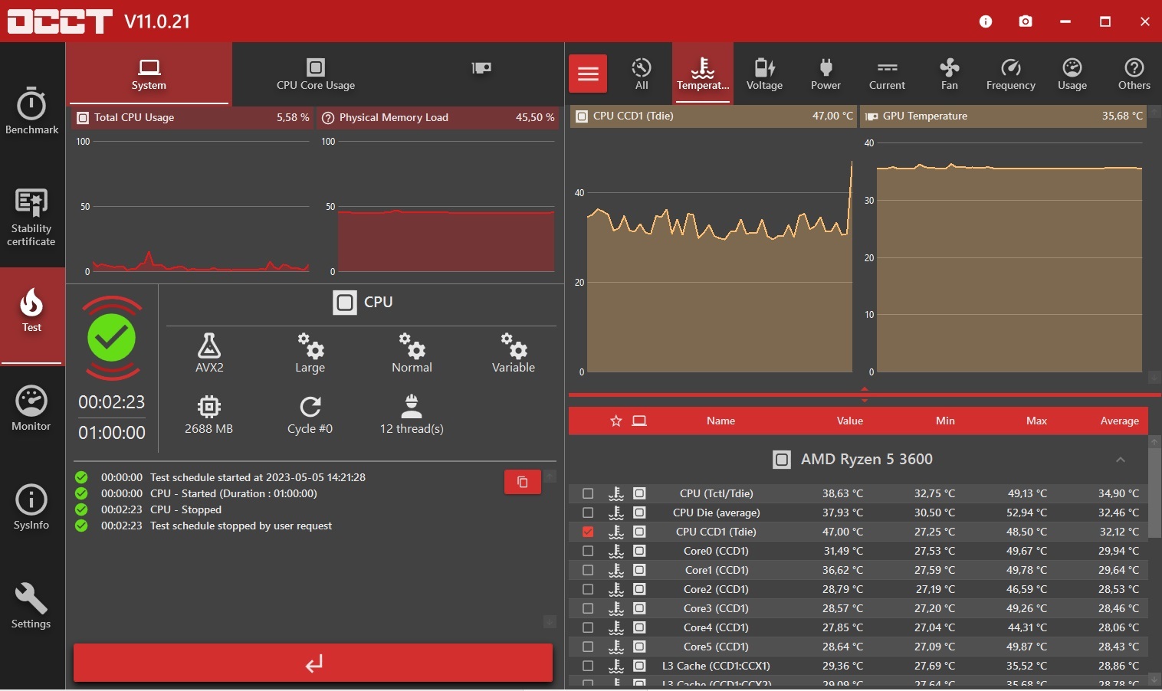Open Settings wrench in sidebar
This screenshot has height=691, width=1162.
(31, 606)
